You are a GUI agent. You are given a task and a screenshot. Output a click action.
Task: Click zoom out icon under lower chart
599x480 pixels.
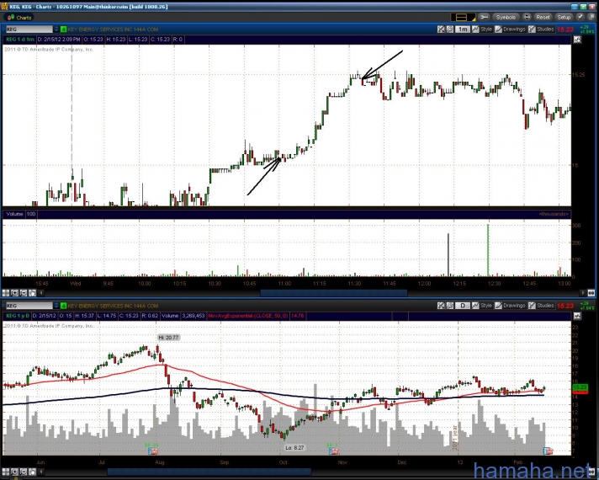pyautogui.click(x=24, y=472)
